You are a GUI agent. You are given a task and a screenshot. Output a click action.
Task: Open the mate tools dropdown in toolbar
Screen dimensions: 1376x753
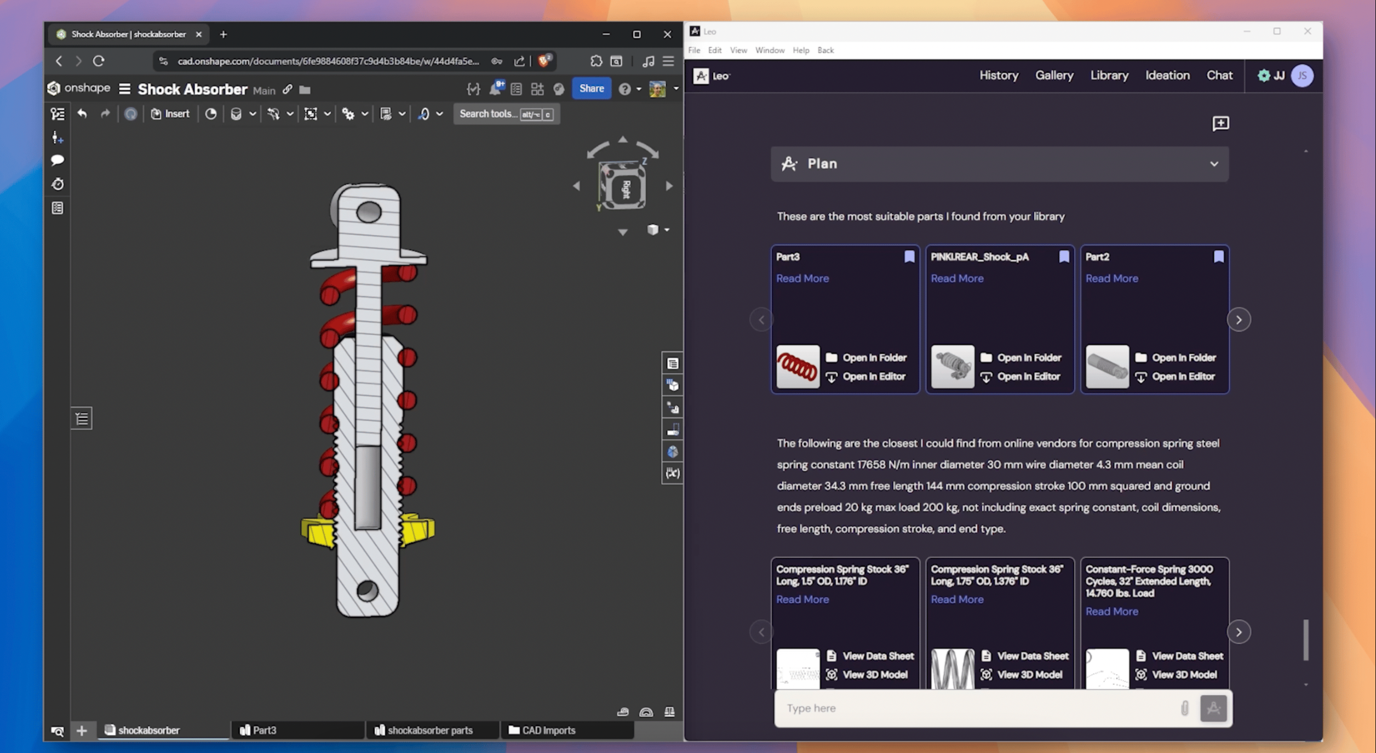[x=289, y=113]
